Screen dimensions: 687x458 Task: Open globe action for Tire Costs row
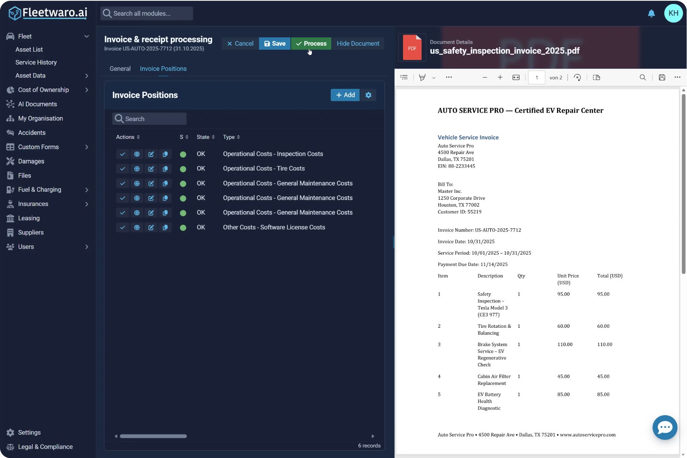tap(137, 169)
